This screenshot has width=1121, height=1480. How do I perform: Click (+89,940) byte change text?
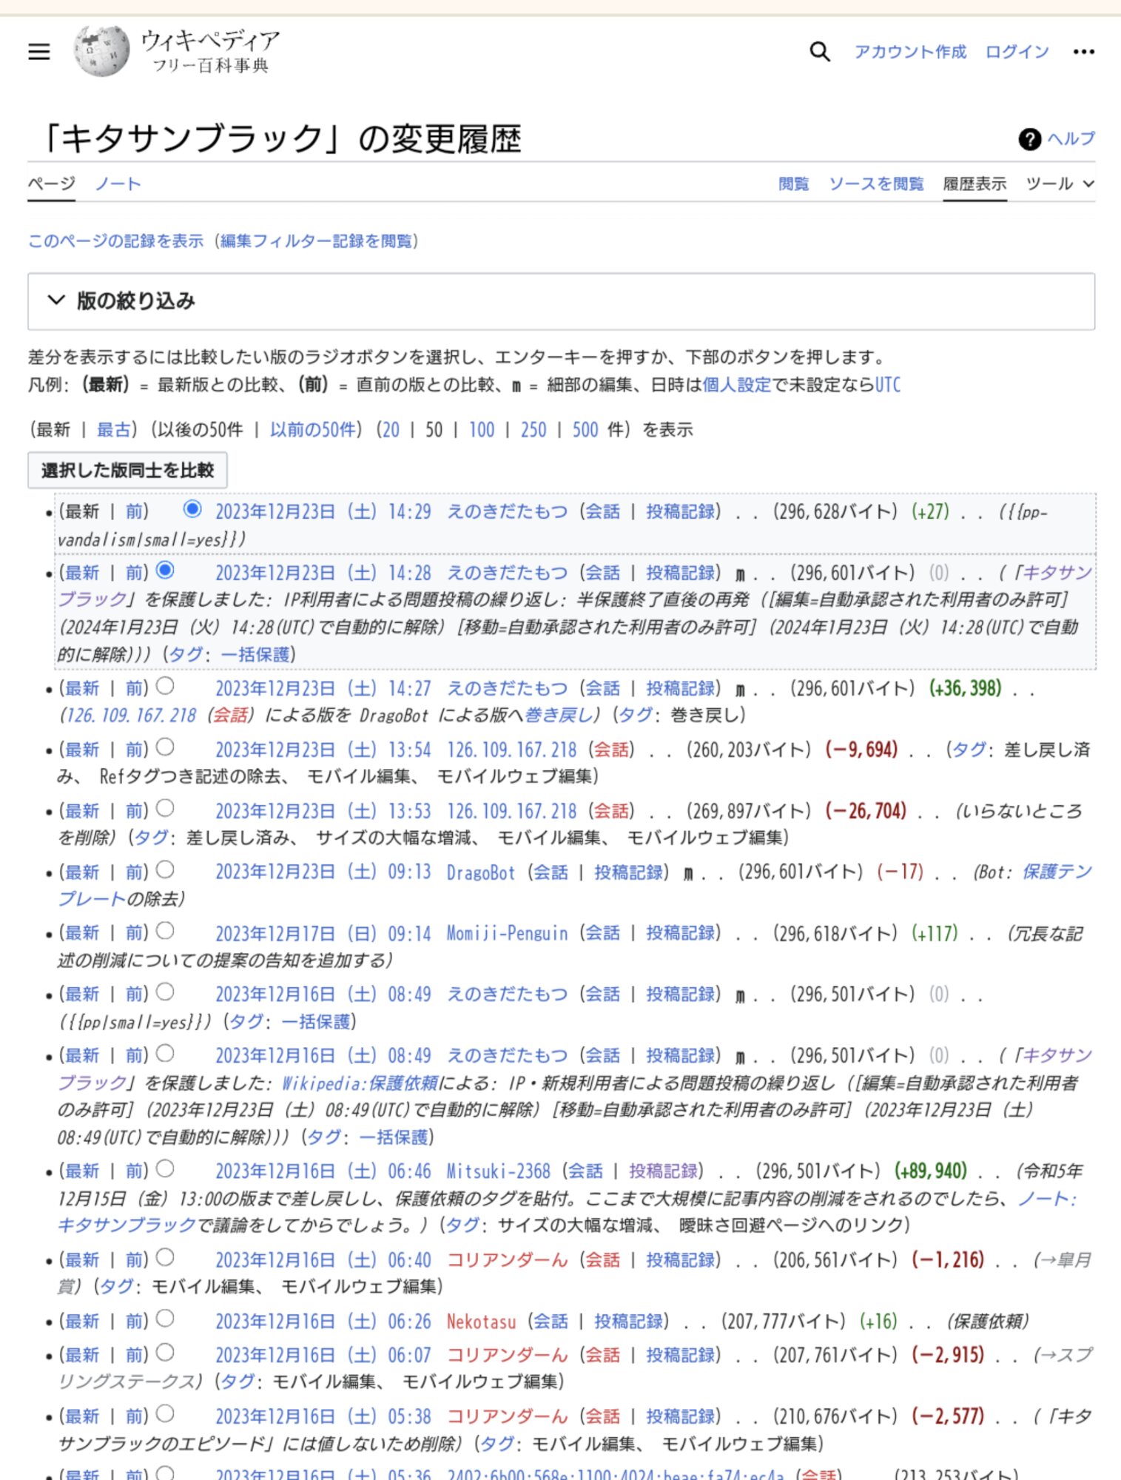click(931, 1171)
